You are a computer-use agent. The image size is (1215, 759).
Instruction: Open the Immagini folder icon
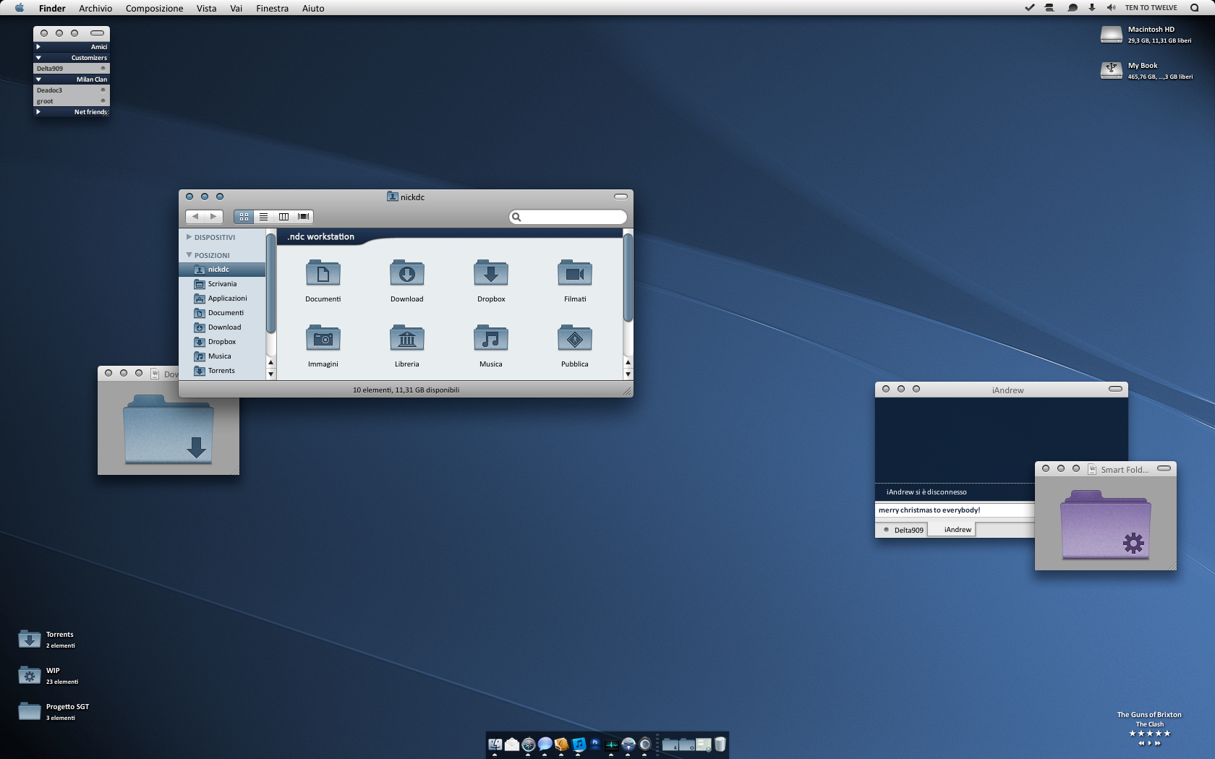(x=323, y=338)
